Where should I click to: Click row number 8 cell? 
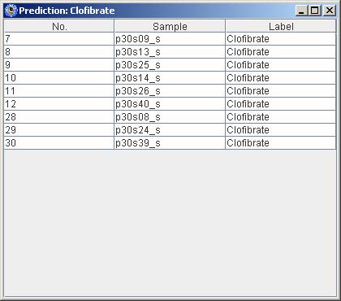(x=59, y=52)
